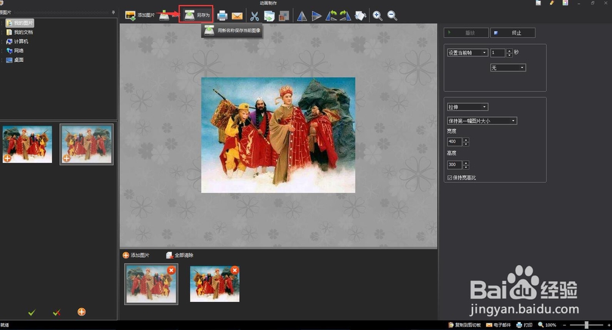This screenshot has width=612, height=330.
Task: Select 计算机 in folder tree
Action: 17,42
